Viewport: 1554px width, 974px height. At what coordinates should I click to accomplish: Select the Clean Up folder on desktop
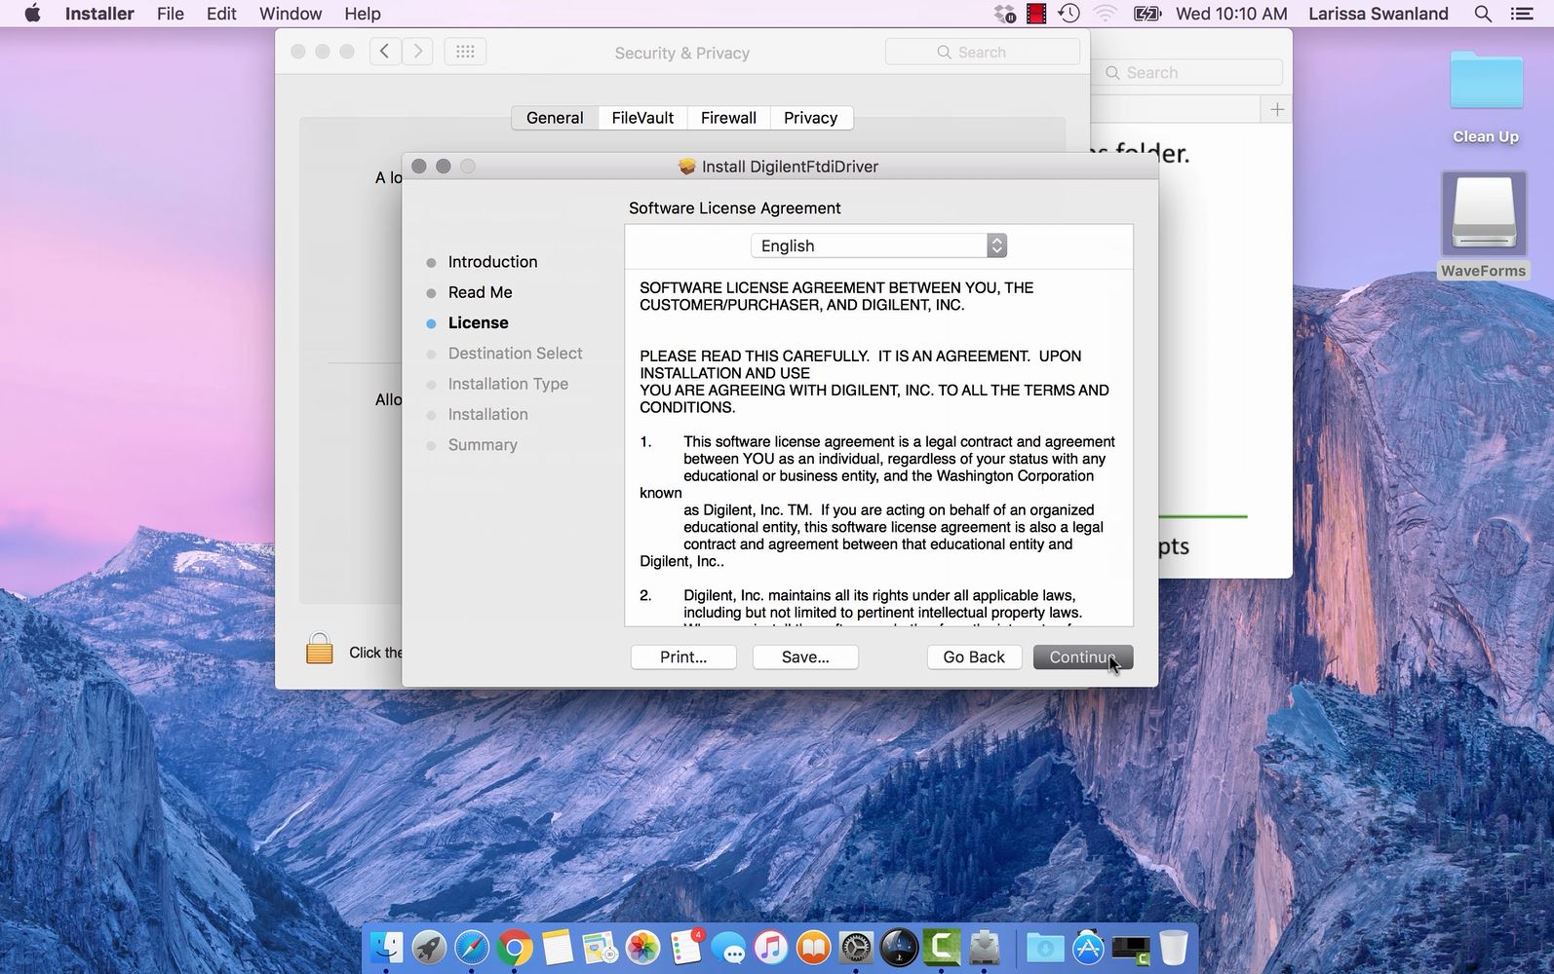(x=1486, y=97)
